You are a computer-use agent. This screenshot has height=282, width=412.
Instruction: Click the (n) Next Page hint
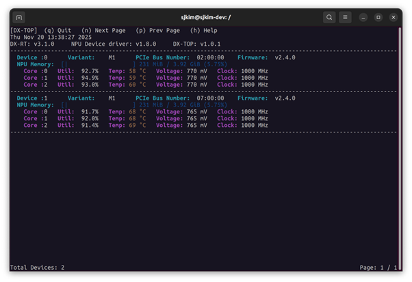[103, 31]
